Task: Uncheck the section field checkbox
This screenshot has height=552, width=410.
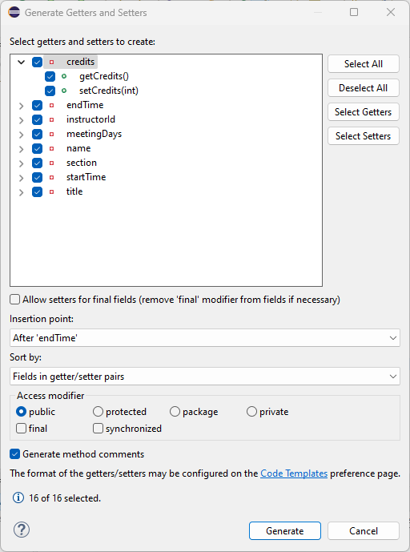Action: coord(37,163)
